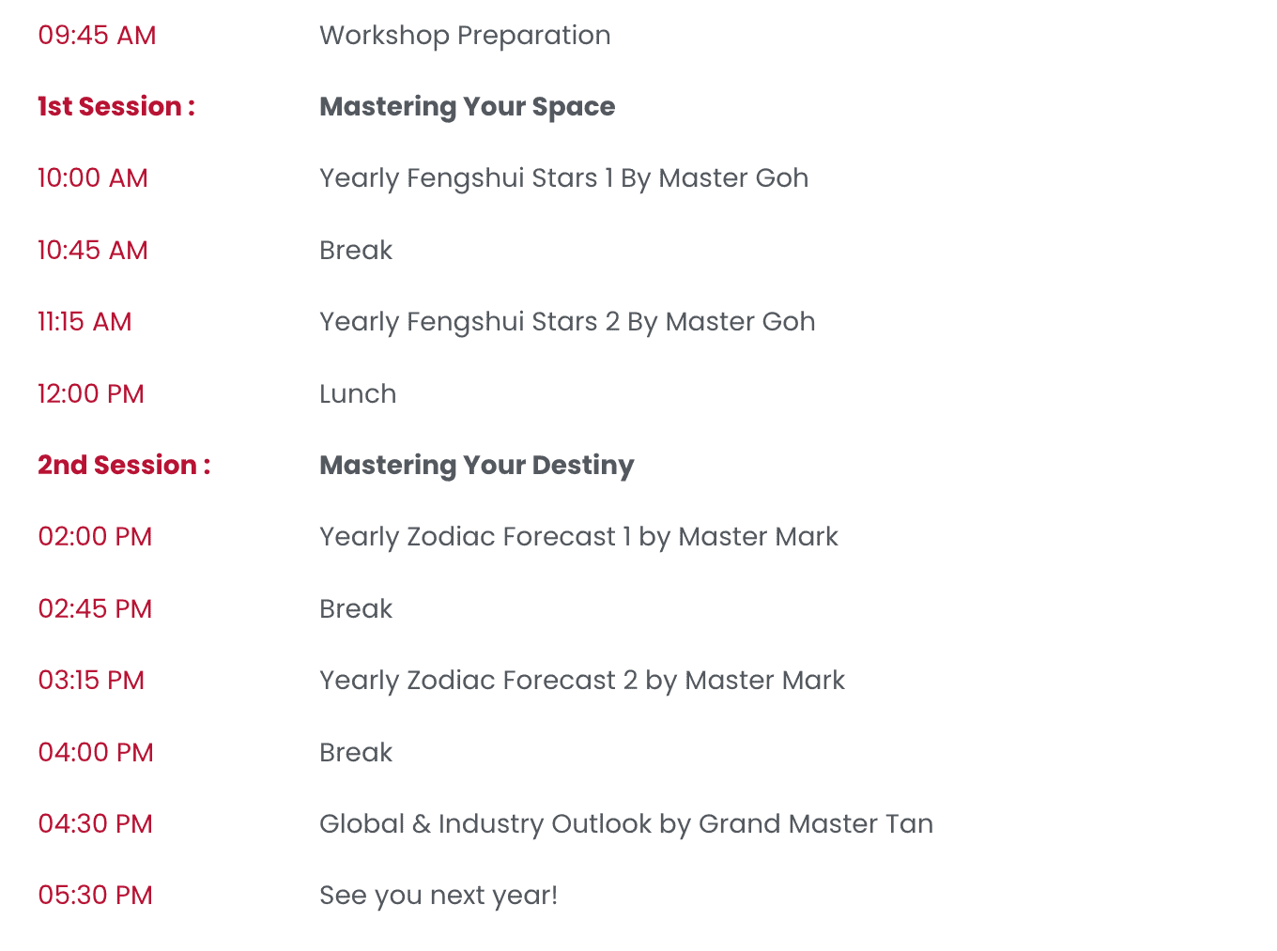1277x951 pixels.
Task: Click the 12:00 PM time label
Action: (91, 394)
